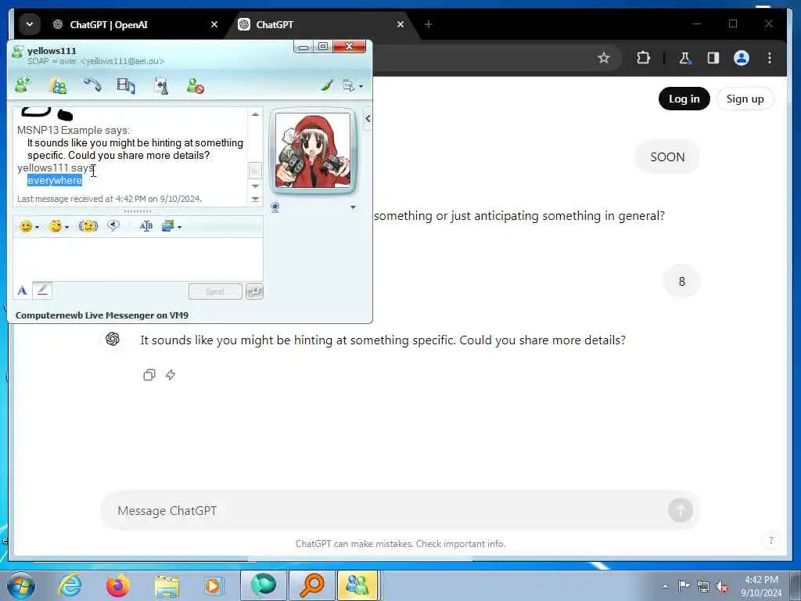Open the Chrome profile avatar
Screen dimensions: 801x601
coord(742,58)
